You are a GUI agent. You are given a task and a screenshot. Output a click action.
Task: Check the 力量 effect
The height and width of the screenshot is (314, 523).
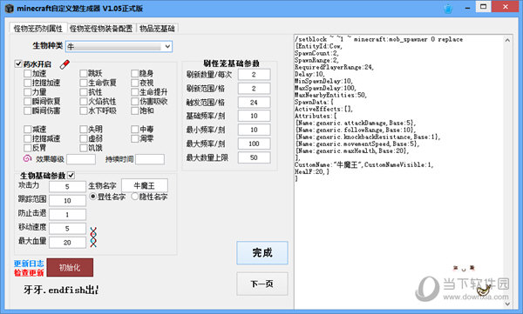(x=27, y=92)
